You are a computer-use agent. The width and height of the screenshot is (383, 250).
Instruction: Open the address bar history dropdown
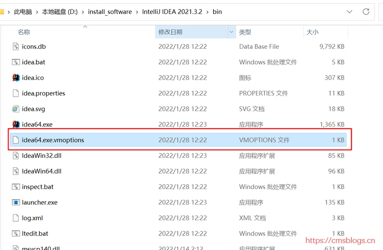click(x=350, y=11)
